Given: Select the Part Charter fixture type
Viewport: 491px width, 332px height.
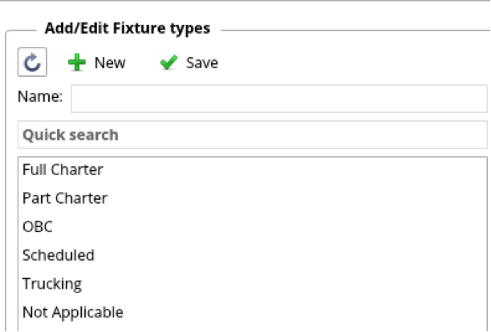Looking at the screenshot, I should click(65, 198).
